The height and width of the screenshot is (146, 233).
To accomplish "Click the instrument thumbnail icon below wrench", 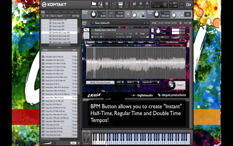I will tap(86, 36).
